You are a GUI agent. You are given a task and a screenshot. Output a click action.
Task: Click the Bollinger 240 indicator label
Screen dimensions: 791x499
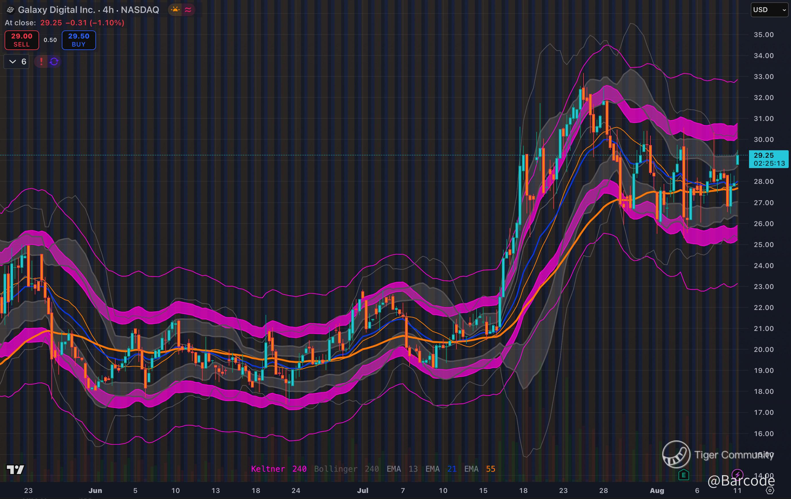(346, 469)
